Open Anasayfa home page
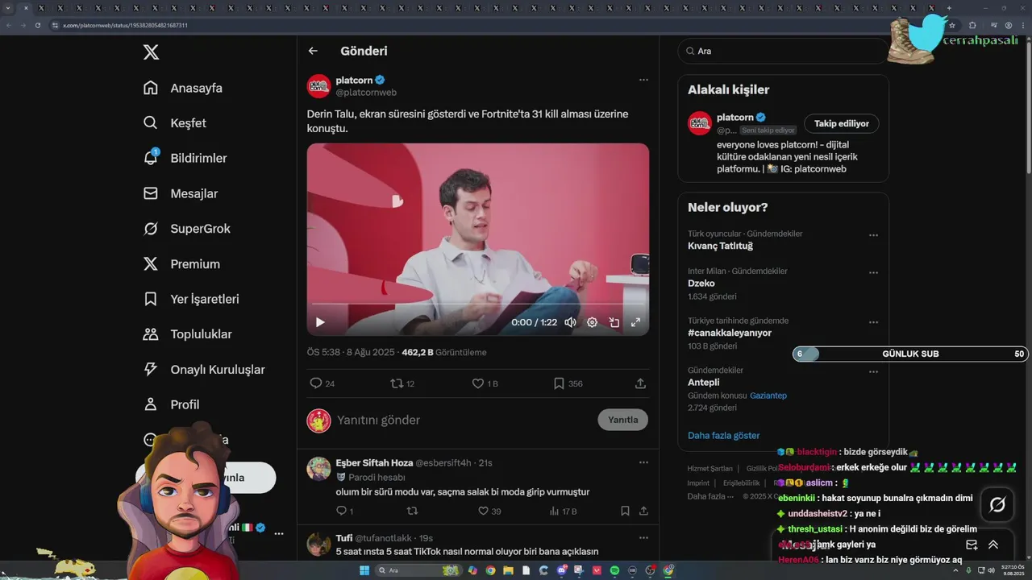Screen dimensions: 1032x580 coord(183,88)
